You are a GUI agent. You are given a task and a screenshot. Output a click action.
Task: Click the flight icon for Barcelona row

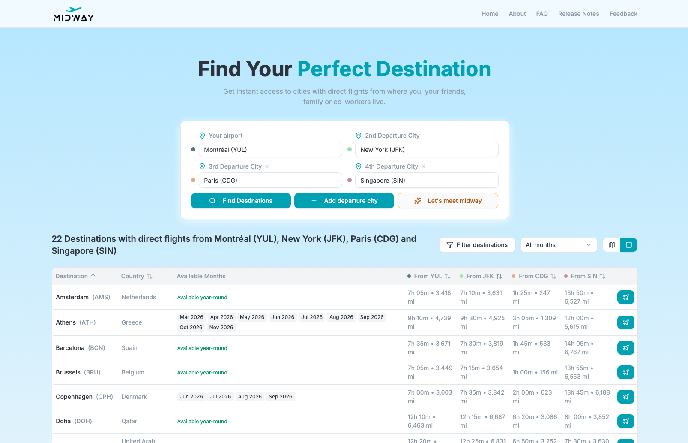[625, 348]
